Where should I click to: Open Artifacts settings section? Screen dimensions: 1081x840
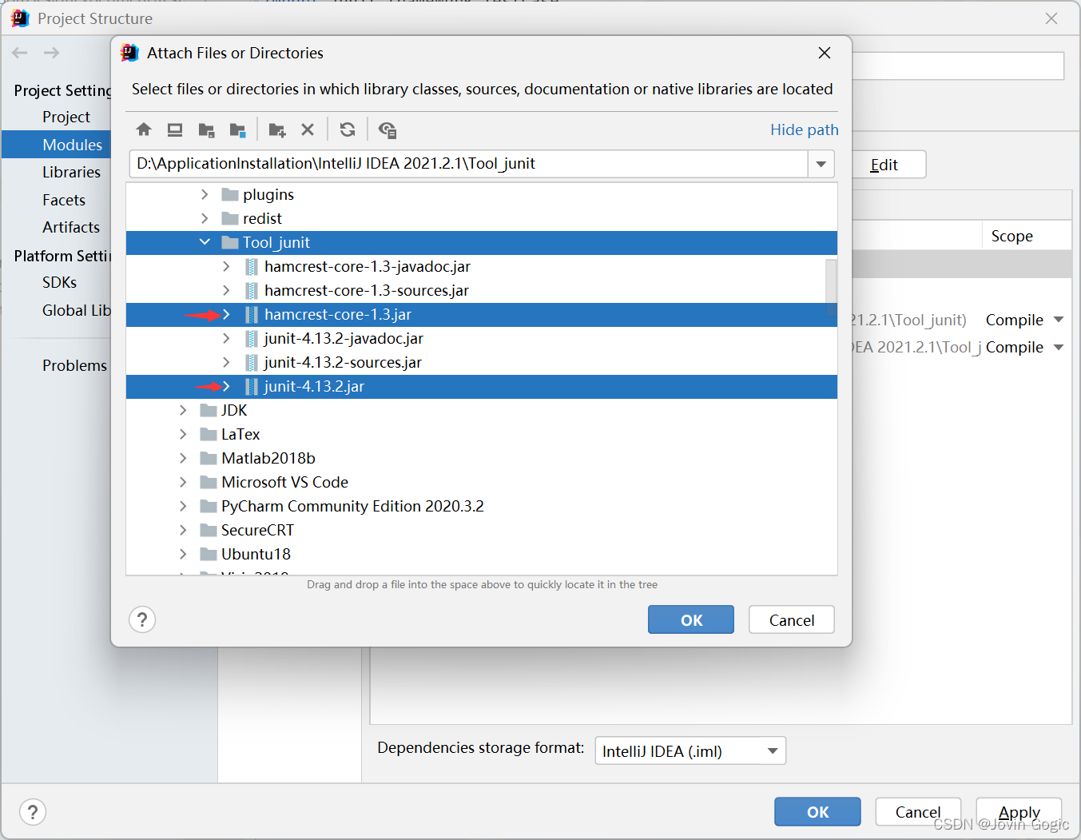pyautogui.click(x=71, y=227)
